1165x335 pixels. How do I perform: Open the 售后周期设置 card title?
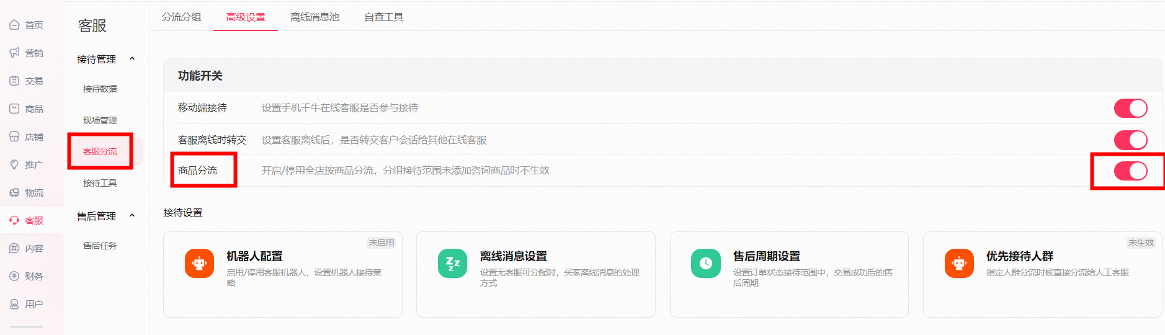click(x=767, y=256)
